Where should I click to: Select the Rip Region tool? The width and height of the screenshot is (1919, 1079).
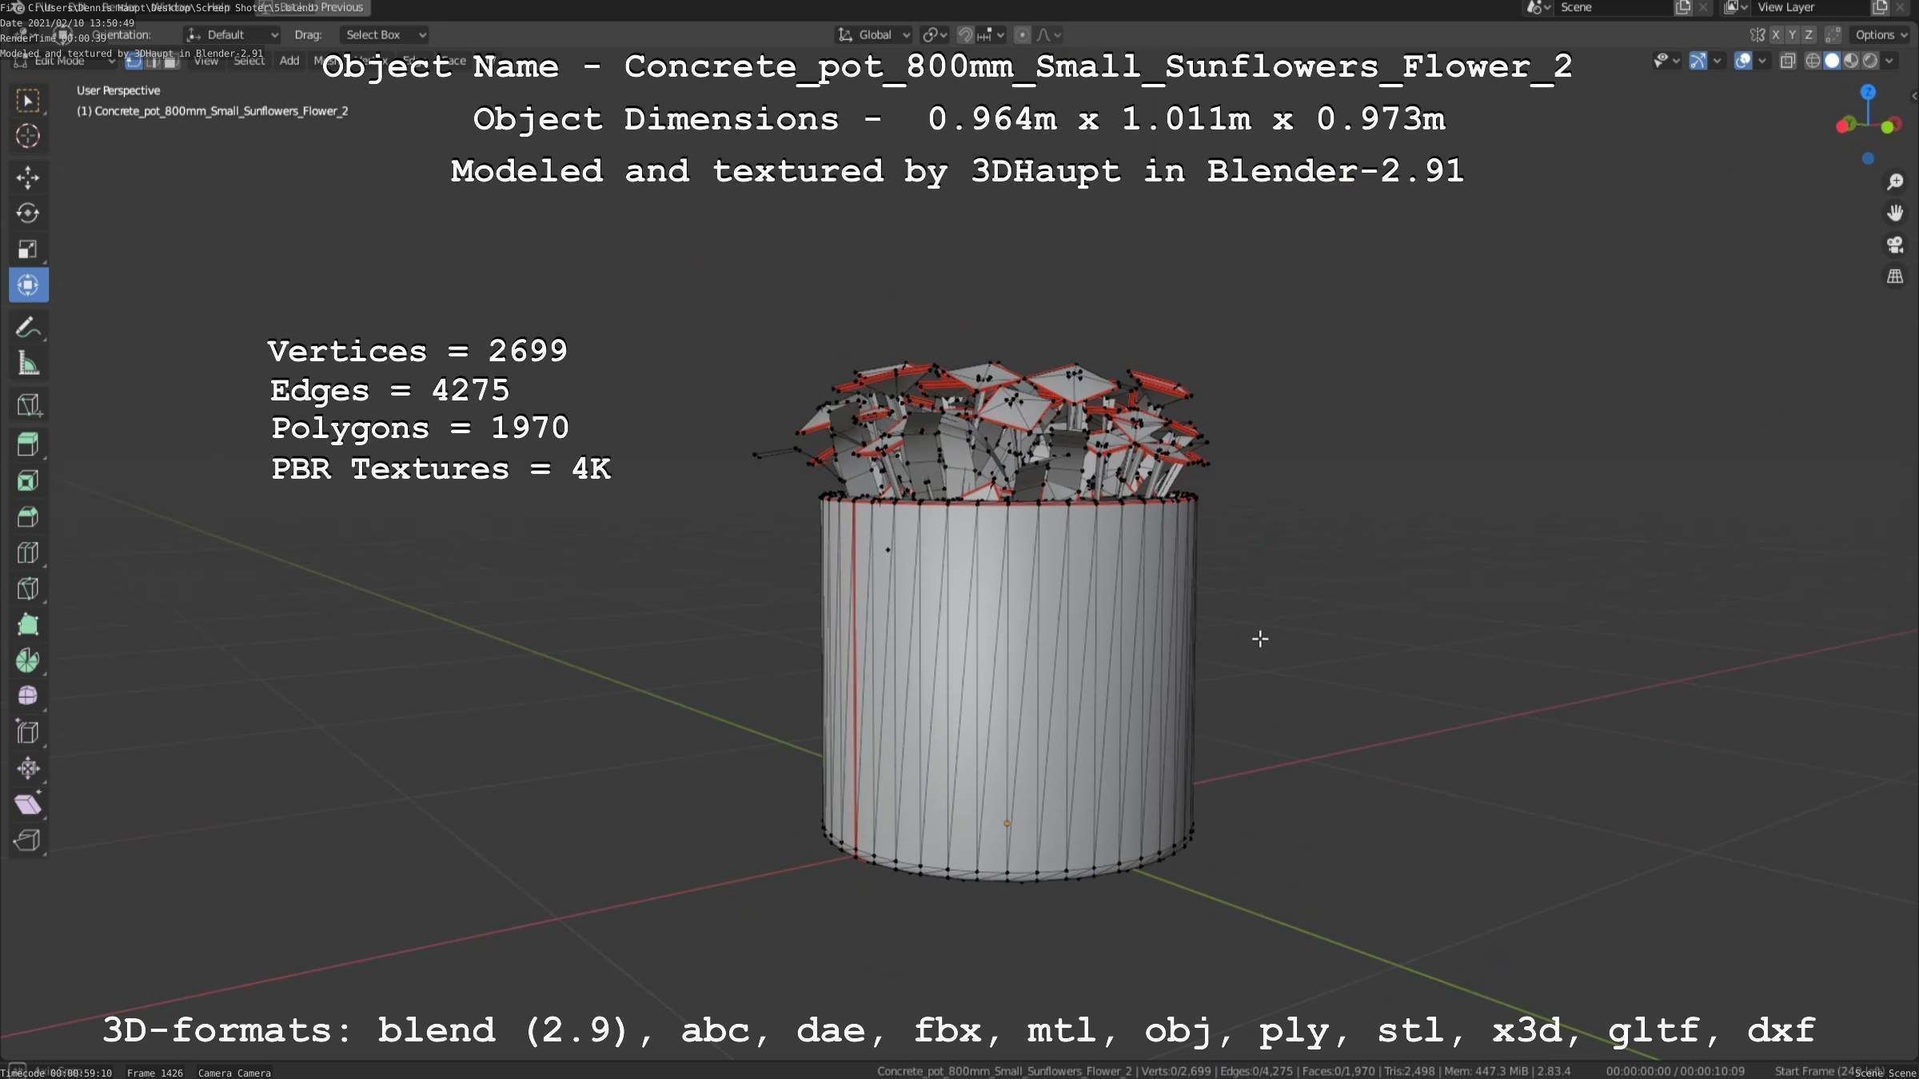28,840
